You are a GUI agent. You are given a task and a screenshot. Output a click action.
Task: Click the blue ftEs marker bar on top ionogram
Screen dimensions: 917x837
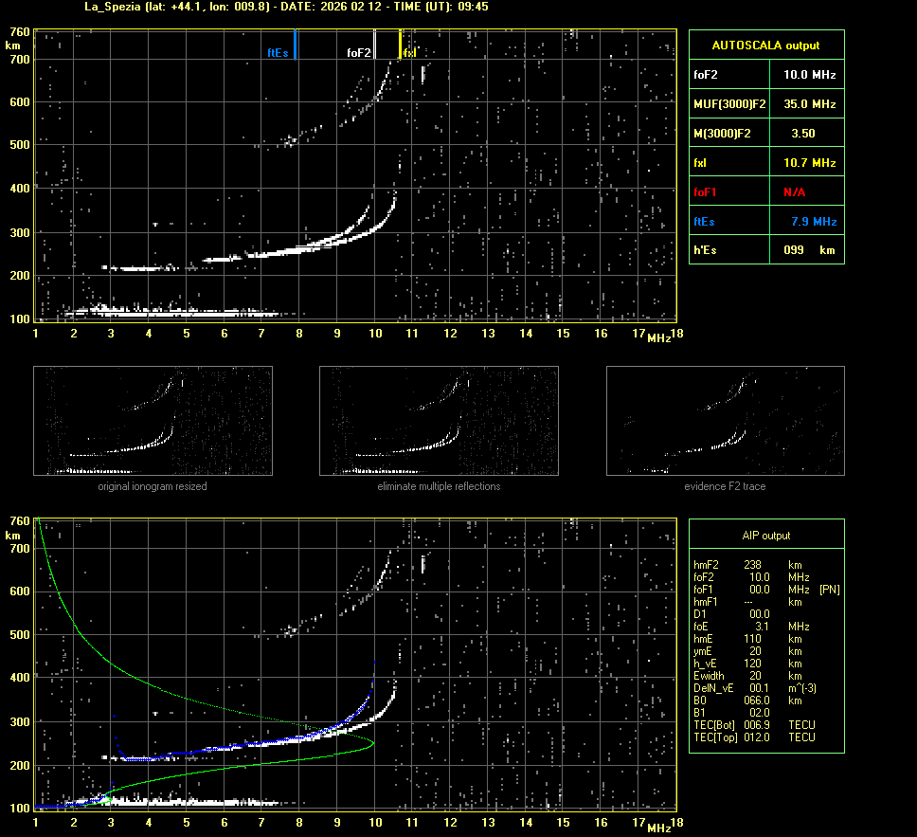coord(296,45)
